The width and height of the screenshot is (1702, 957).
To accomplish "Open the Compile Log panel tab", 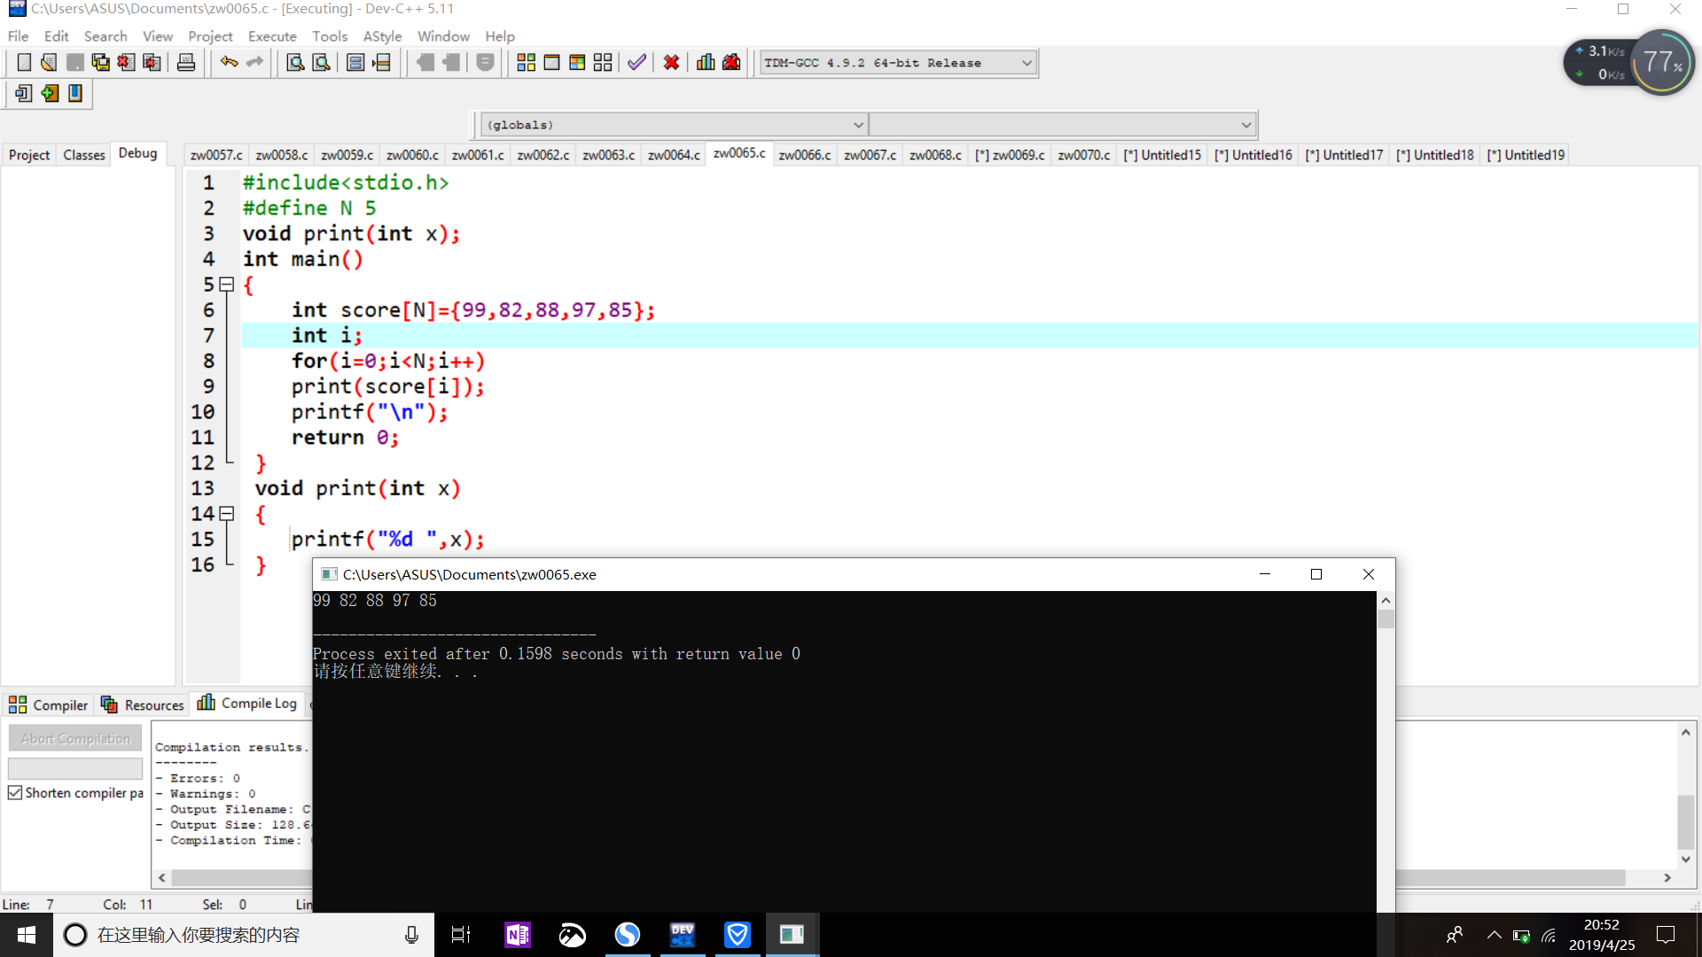I will click(x=247, y=704).
